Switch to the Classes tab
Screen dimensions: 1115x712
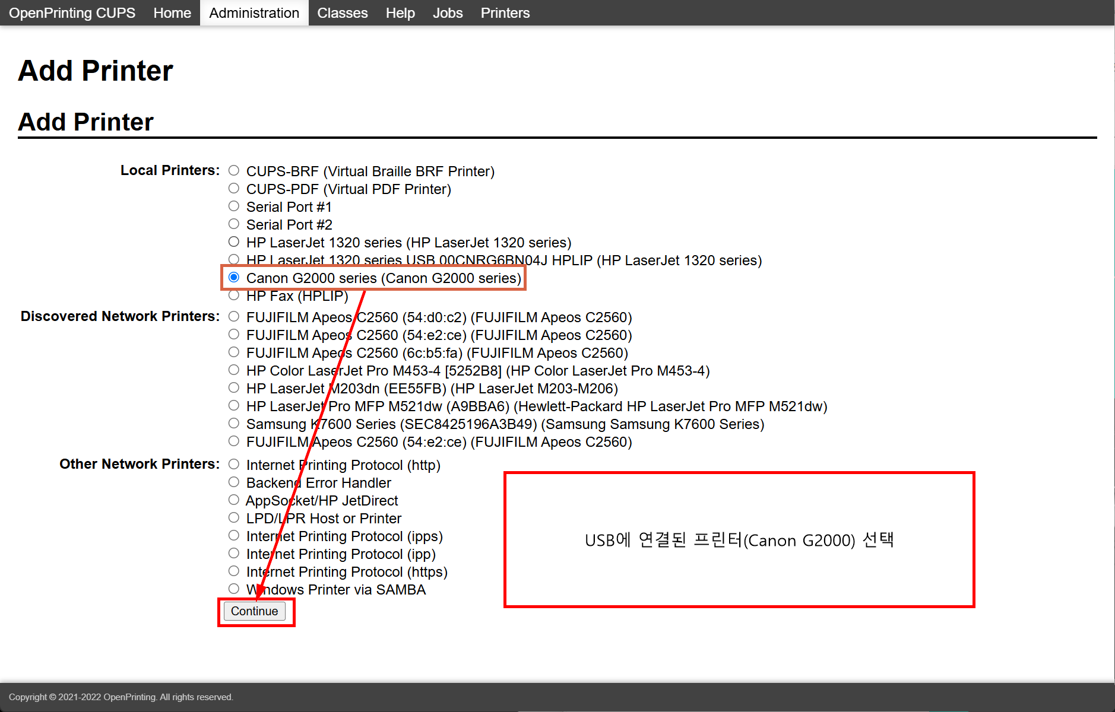point(343,13)
